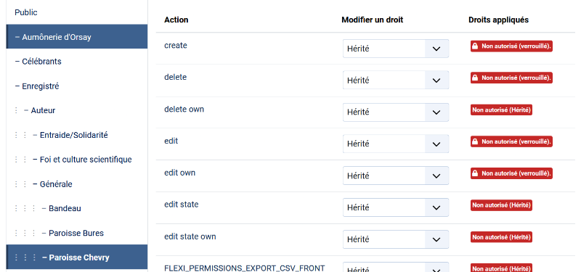Click the chevron arrow in edit state dropdown

pos(436,207)
